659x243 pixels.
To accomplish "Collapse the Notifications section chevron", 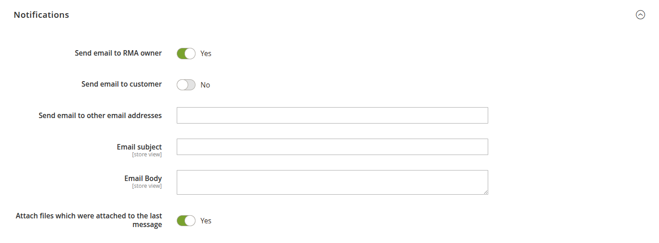I will click(640, 15).
